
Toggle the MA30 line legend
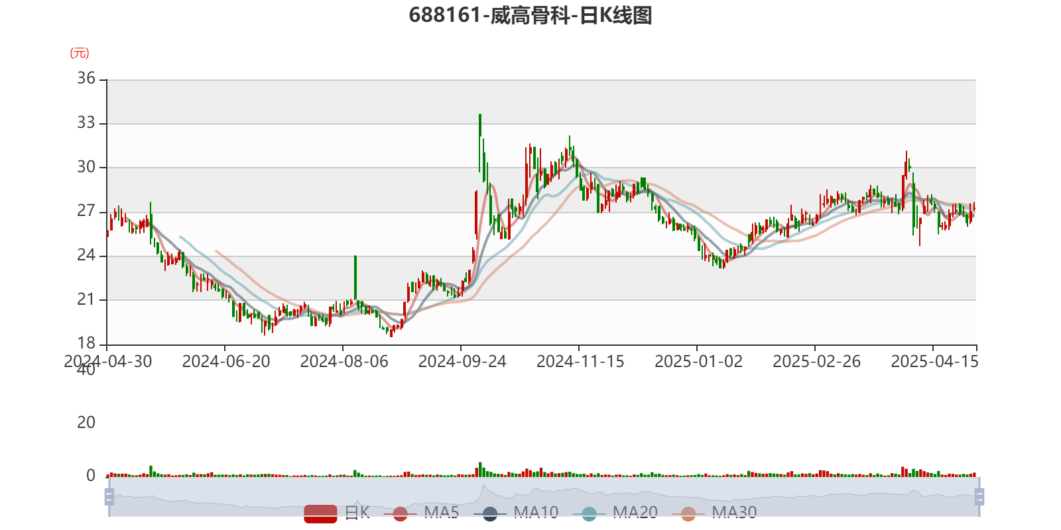(714, 513)
